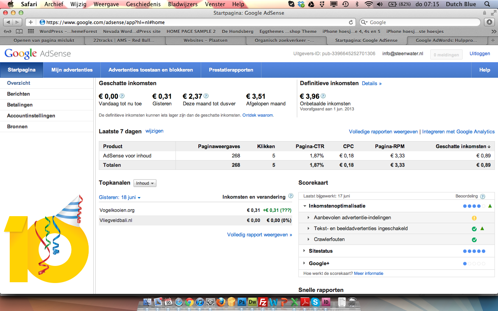Open the Inhoud dropdown under Topkanalen
The image size is (498, 311).
(145, 183)
